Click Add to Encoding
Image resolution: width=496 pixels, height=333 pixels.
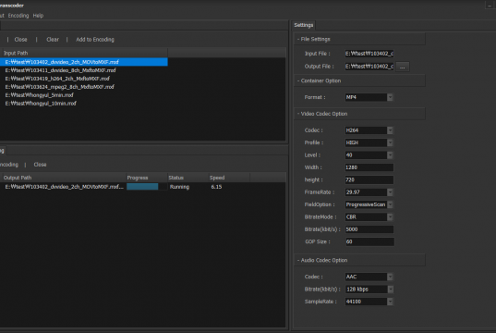[95, 40]
